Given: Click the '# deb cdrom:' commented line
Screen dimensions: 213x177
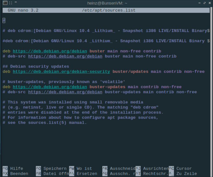Looking at the screenshot, I should [x=106, y=31].
